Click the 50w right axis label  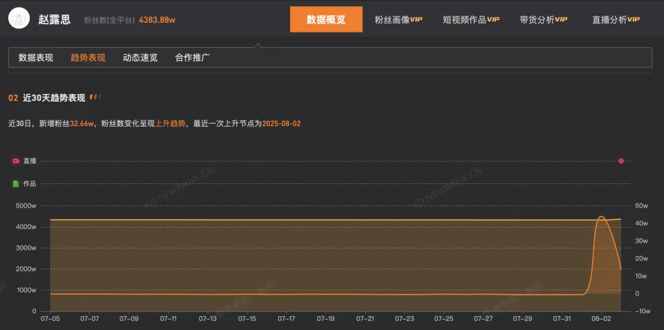click(x=642, y=206)
